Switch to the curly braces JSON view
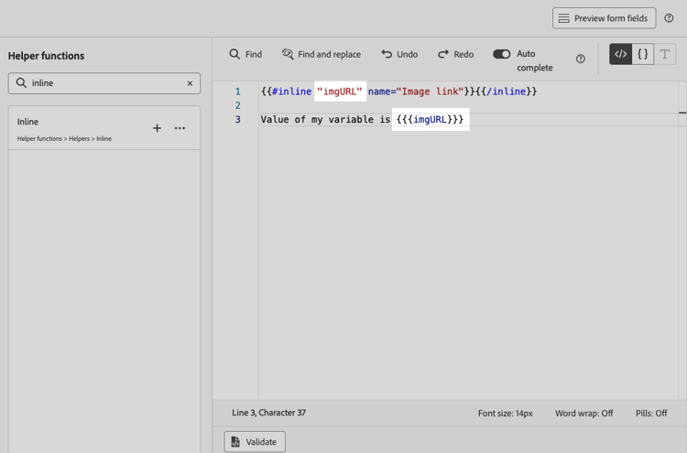The image size is (687, 453). coord(643,54)
